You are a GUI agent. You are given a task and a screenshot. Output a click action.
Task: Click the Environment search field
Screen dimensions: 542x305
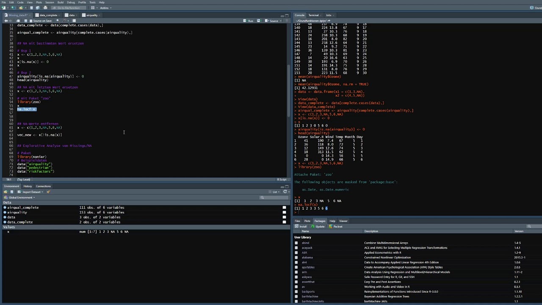tap(275, 197)
